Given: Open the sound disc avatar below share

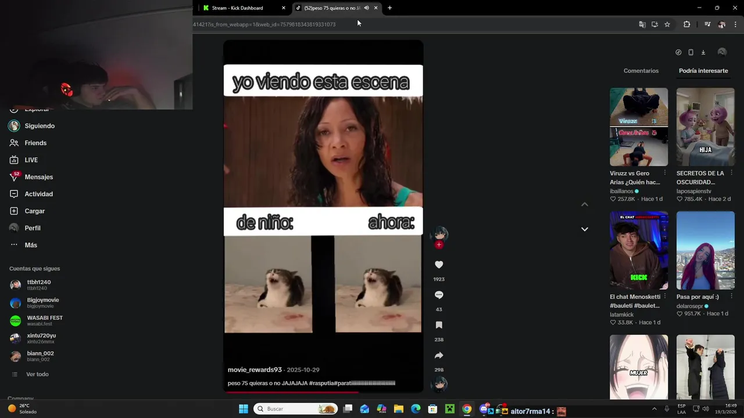Looking at the screenshot, I should (439, 384).
